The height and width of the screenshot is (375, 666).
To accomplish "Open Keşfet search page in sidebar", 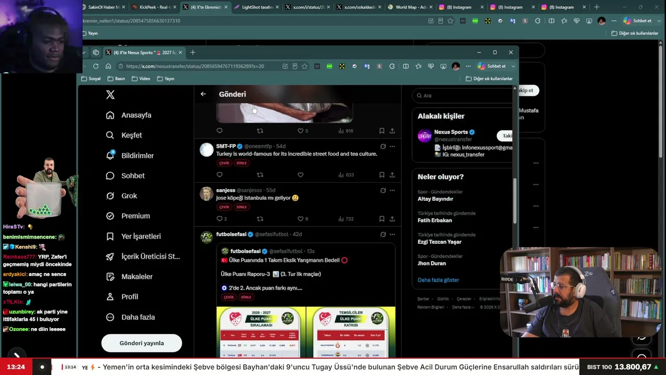I will coord(124,135).
